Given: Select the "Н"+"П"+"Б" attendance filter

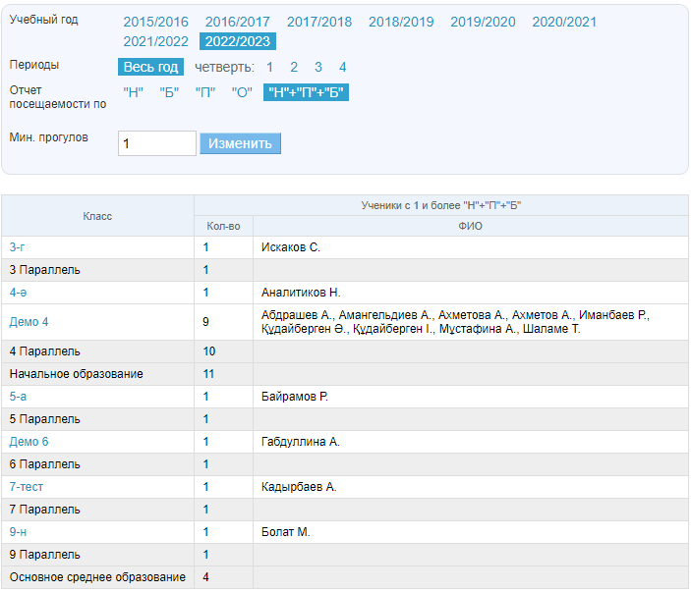Looking at the screenshot, I should point(307,92).
